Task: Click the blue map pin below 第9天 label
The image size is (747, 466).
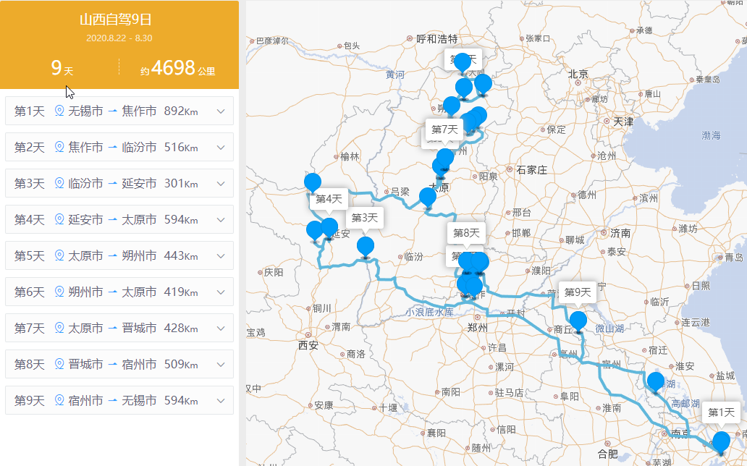Action: click(x=578, y=321)
